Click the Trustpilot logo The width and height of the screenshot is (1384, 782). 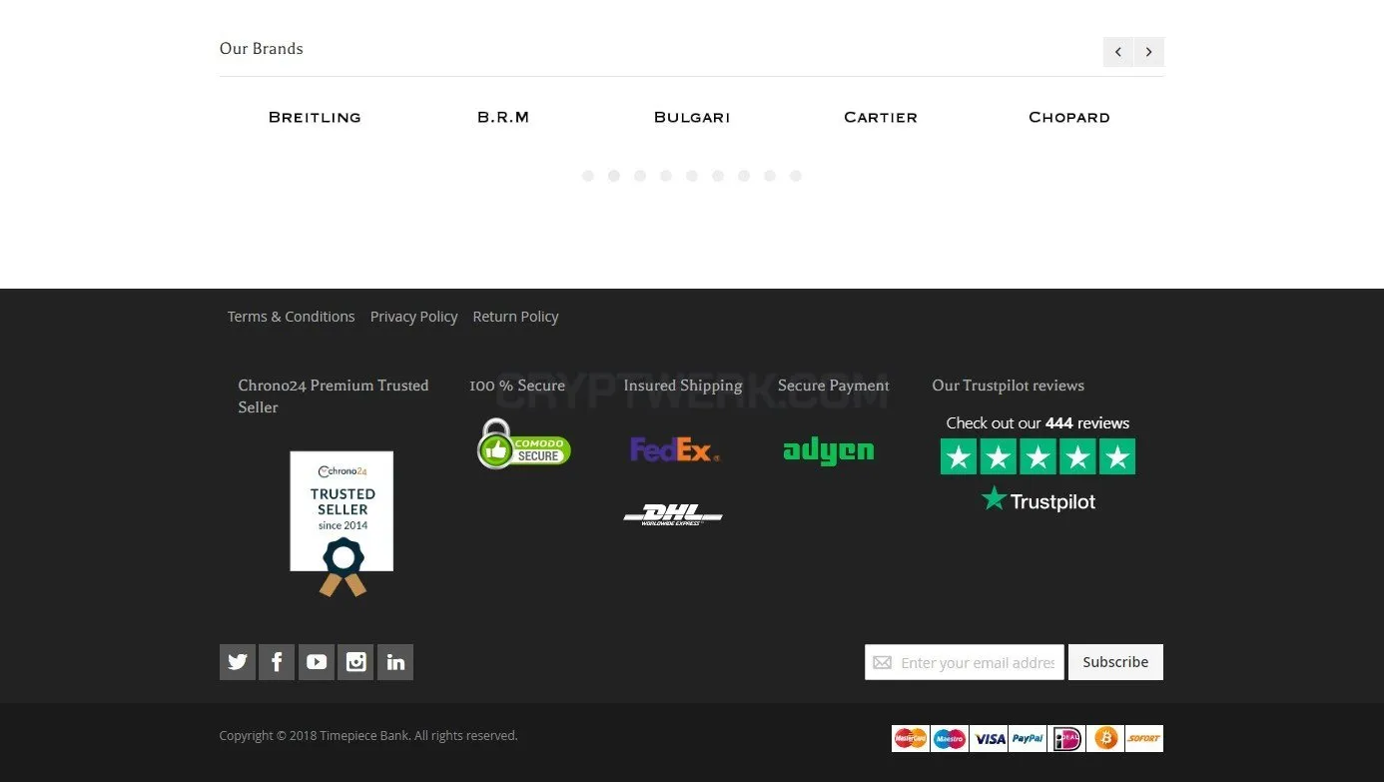[1038, 499]
